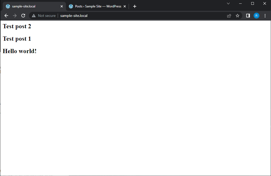Minimize the browser window
The height and width of the screenshot is (176, 271).
(x=240, y=3)
